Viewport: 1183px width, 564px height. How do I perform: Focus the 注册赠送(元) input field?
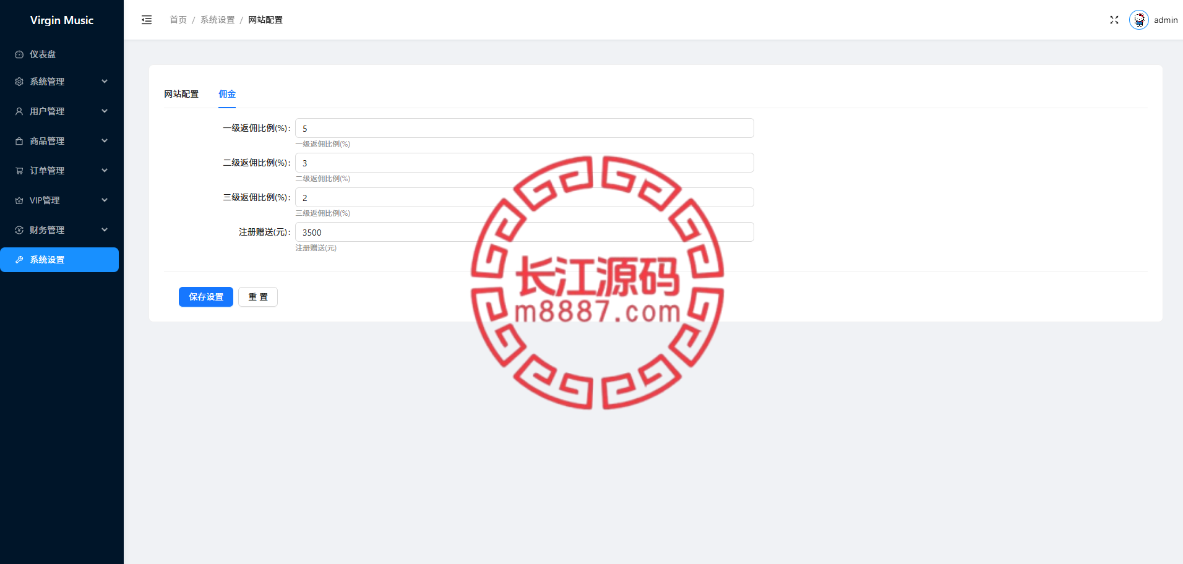525,232
